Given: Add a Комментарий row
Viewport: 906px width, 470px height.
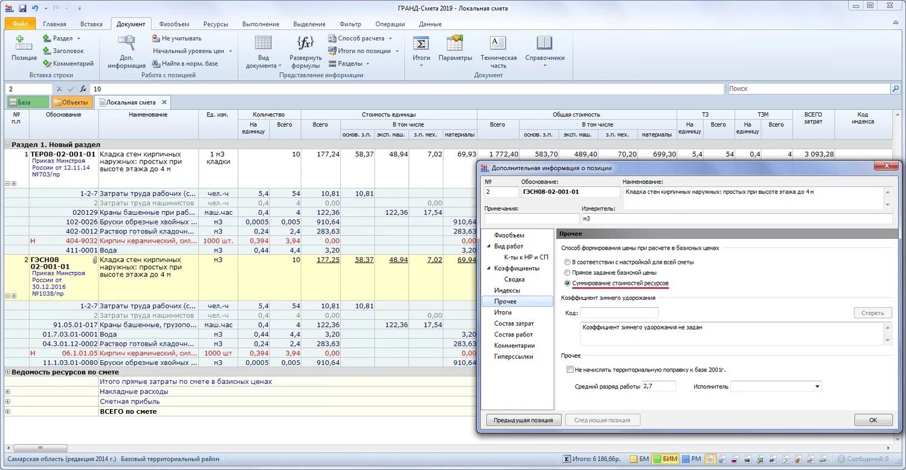Looking at the screenshot, I should 68,63.
